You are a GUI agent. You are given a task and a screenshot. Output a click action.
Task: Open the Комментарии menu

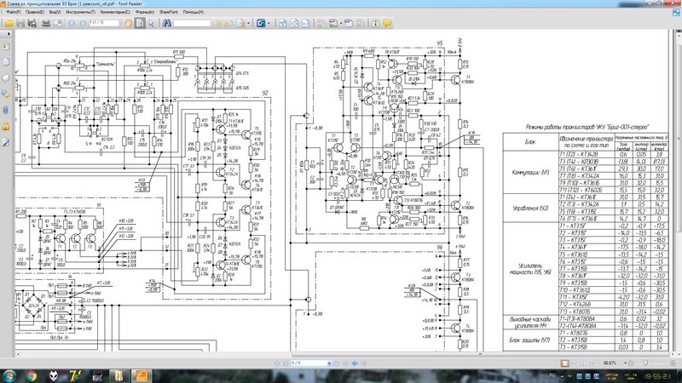[x=115, y=12]
